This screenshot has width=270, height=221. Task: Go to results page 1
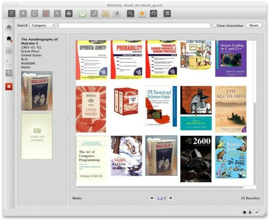click(x=159, y=198)
